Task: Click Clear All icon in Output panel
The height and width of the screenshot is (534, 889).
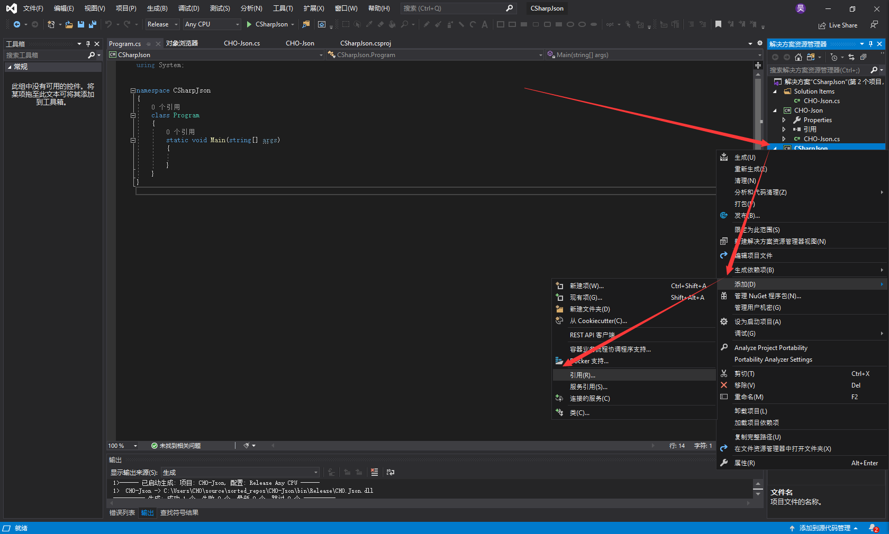Action: coord(375,472)
